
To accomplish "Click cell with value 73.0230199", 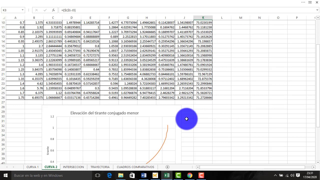I will click(203, 22).
